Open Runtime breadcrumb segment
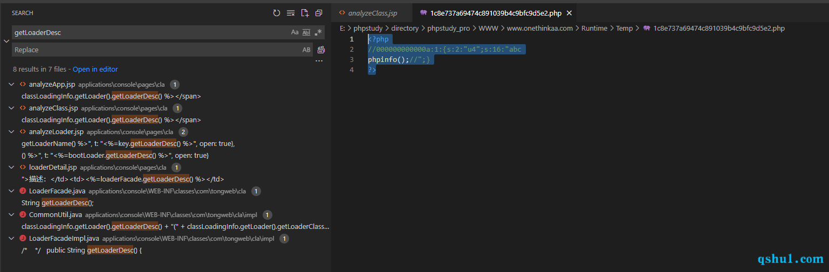 pyautogui.click(x=594, y=29)
